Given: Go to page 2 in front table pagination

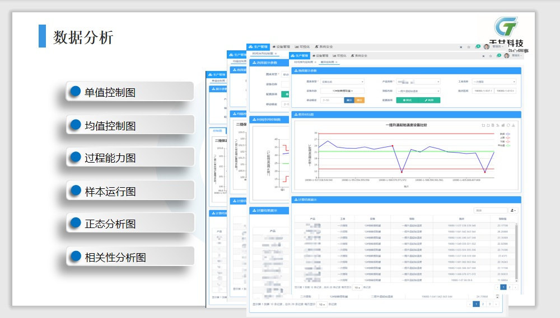Looking at the screenshot, I should [509, 287].
